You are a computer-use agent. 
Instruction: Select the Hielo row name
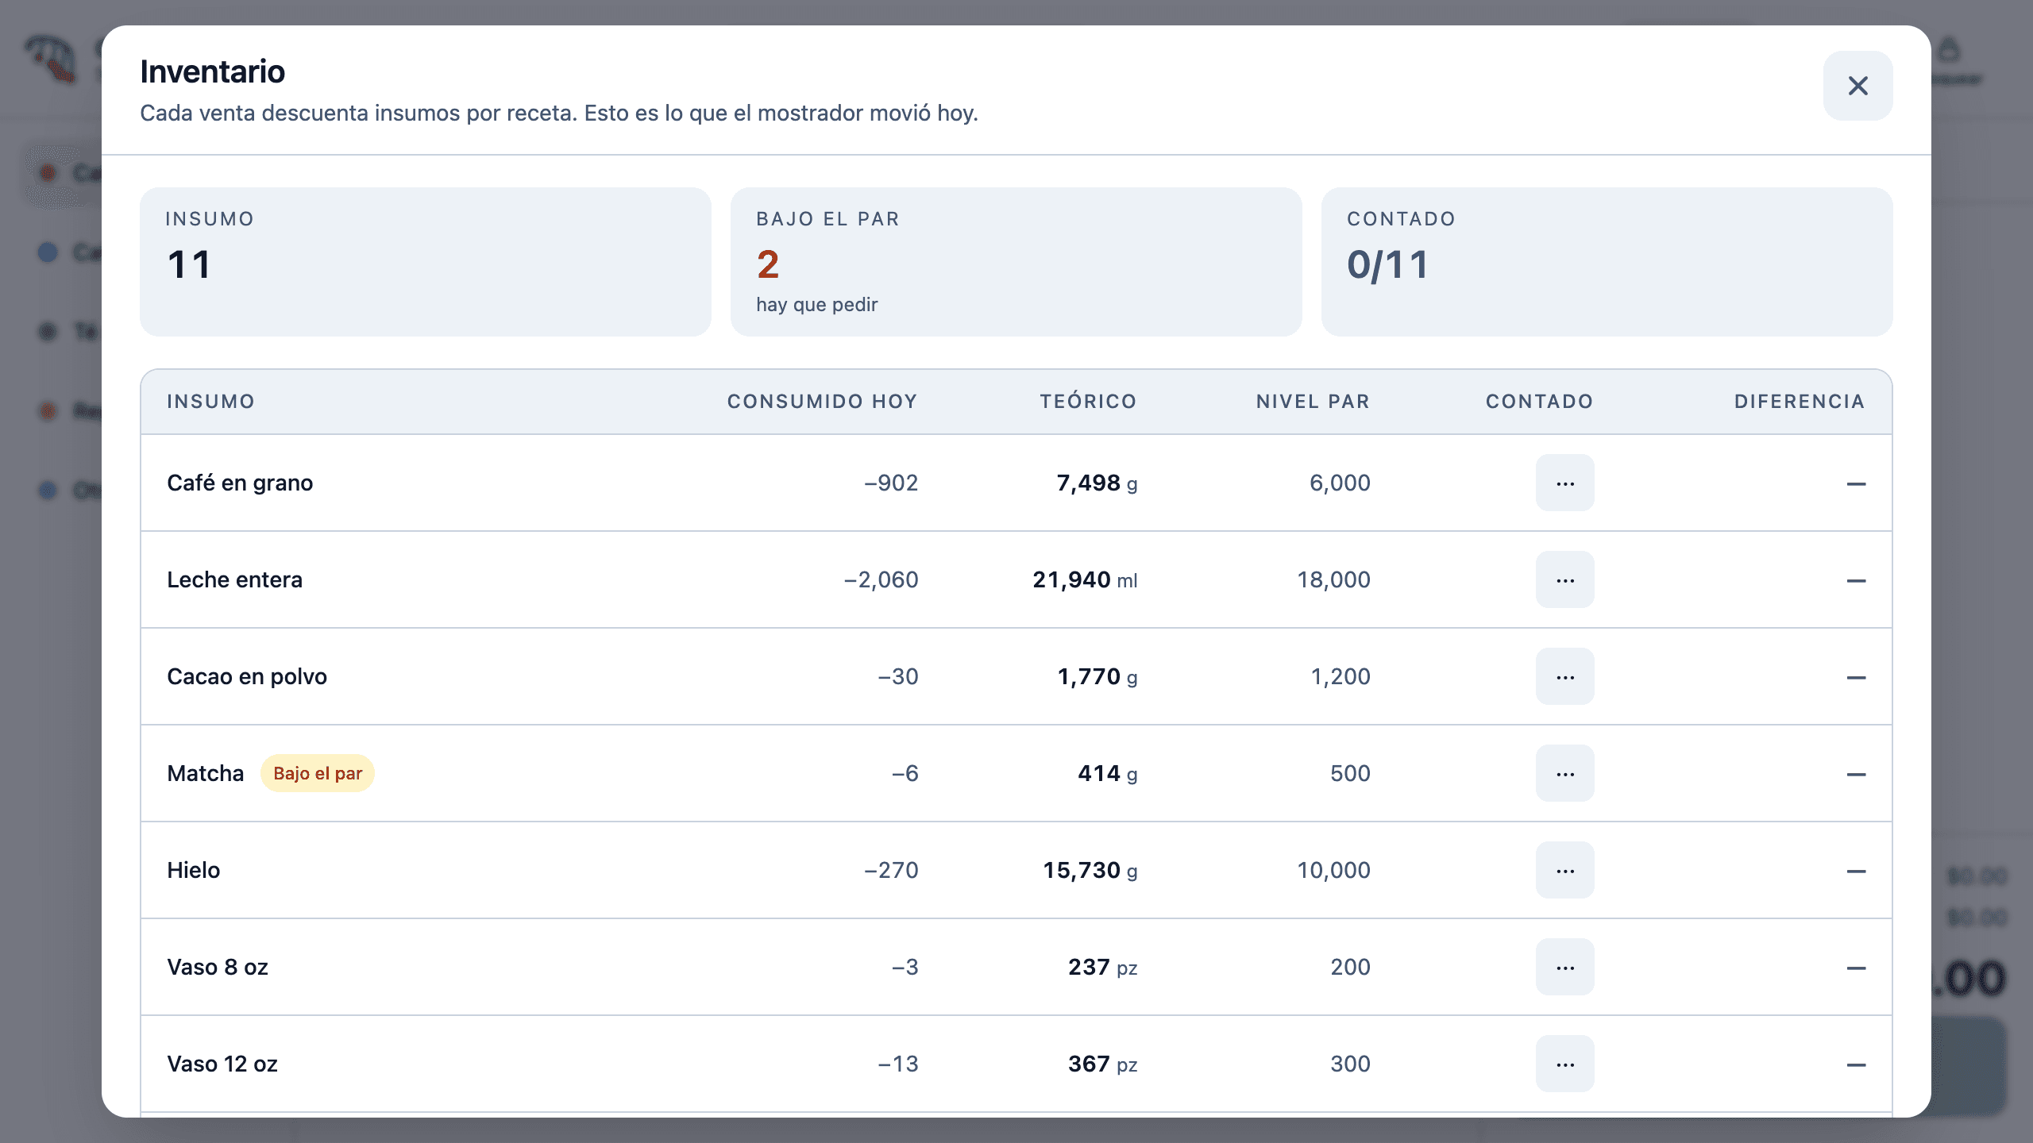[193, 870]
